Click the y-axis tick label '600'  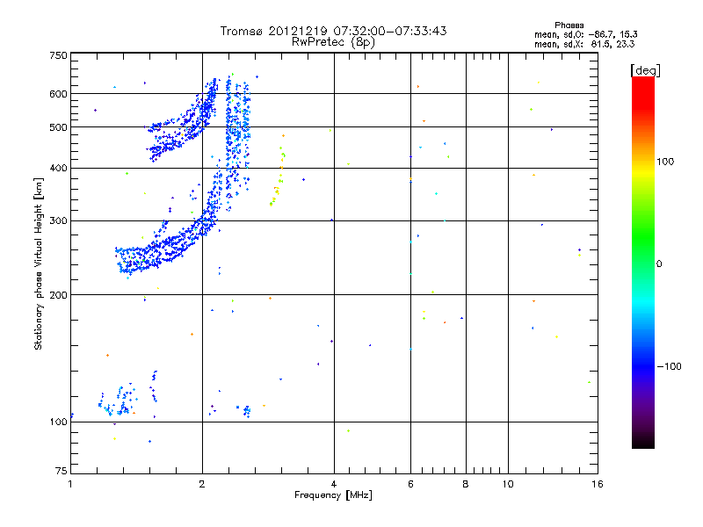[x=58, y=94]
